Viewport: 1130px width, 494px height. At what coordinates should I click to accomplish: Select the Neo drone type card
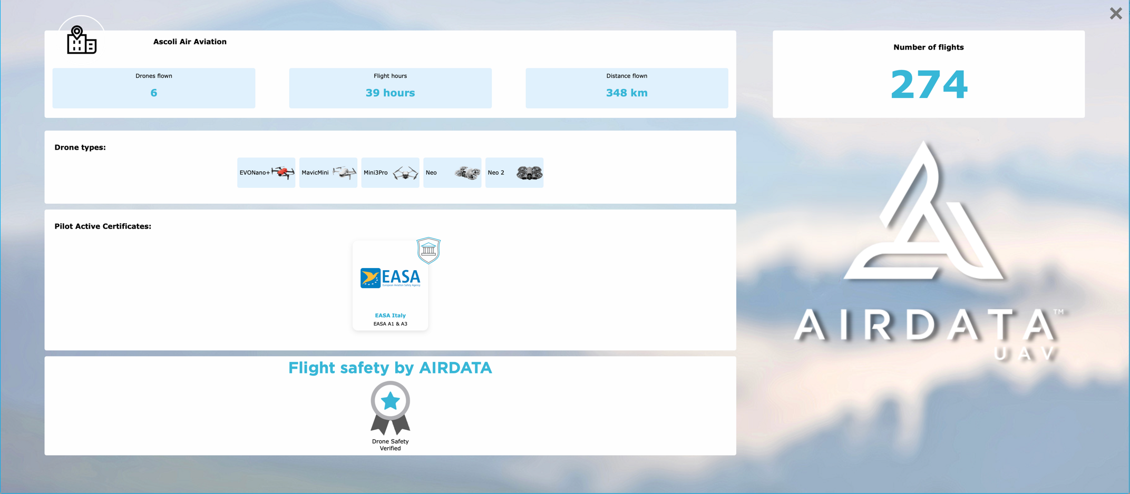(452, 173)
